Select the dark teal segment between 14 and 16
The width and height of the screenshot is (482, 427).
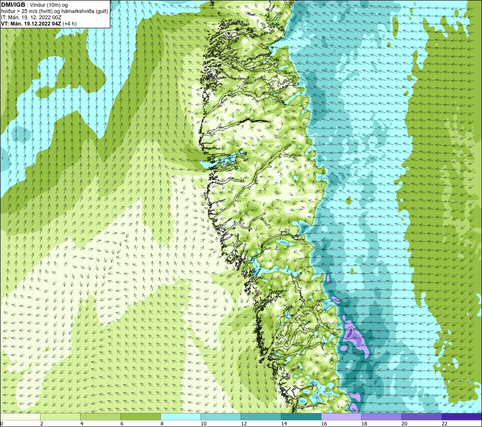(301, 416)
